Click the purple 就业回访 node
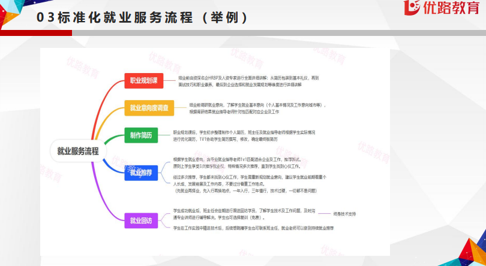The height and width of the screenshot is (266, 486). (x=141, y=220)
